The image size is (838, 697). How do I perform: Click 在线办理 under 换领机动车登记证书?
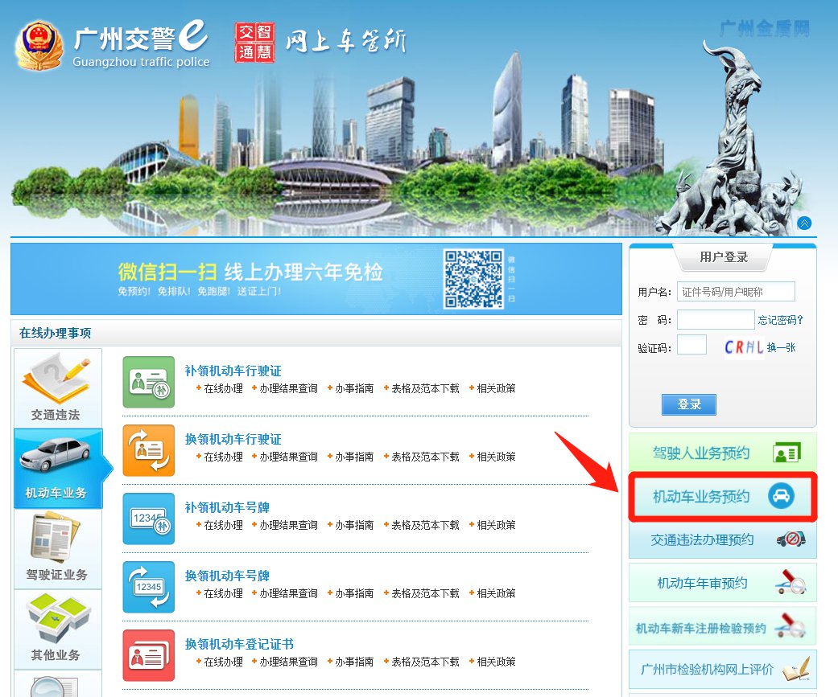click(x=224, y=662)
